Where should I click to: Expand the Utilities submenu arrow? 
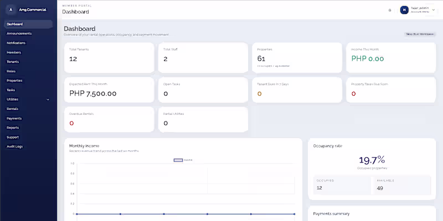(48, 99)
